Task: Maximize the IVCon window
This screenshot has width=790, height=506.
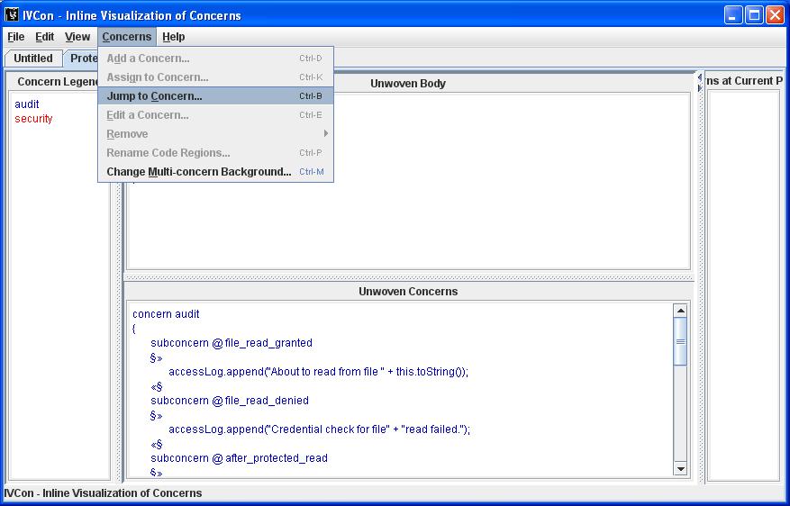Action: 754,14
